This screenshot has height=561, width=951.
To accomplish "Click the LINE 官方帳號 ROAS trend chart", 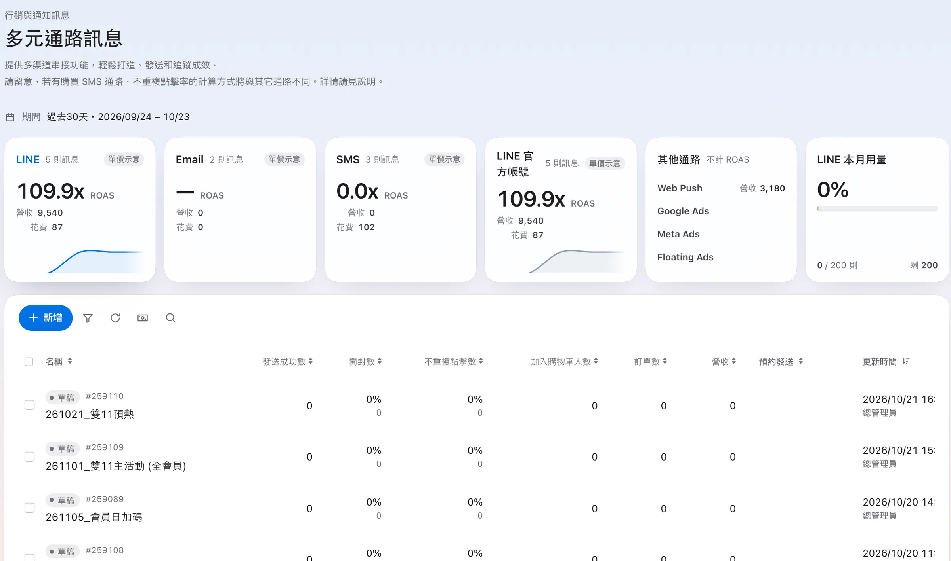I will 561,261.
